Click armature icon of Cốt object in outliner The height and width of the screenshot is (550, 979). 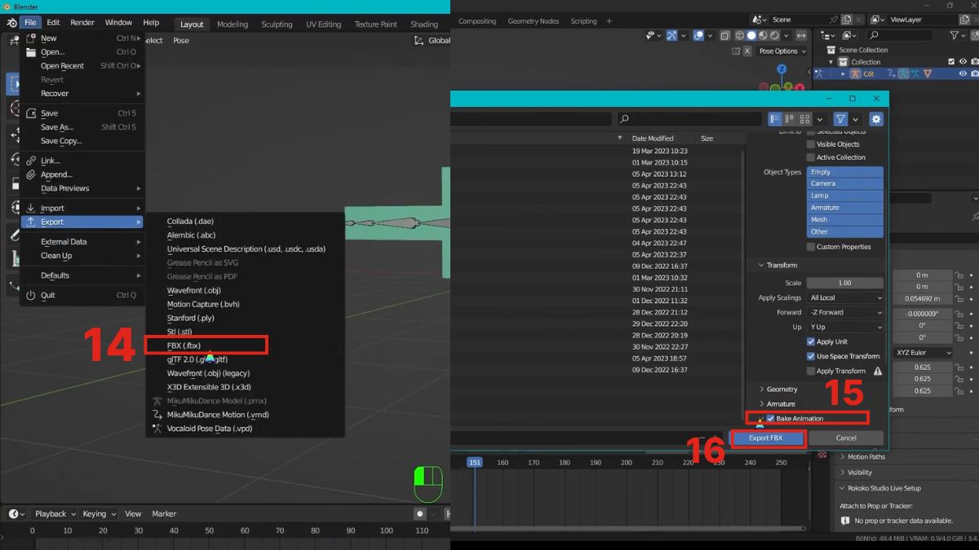[x=855, y=73]
